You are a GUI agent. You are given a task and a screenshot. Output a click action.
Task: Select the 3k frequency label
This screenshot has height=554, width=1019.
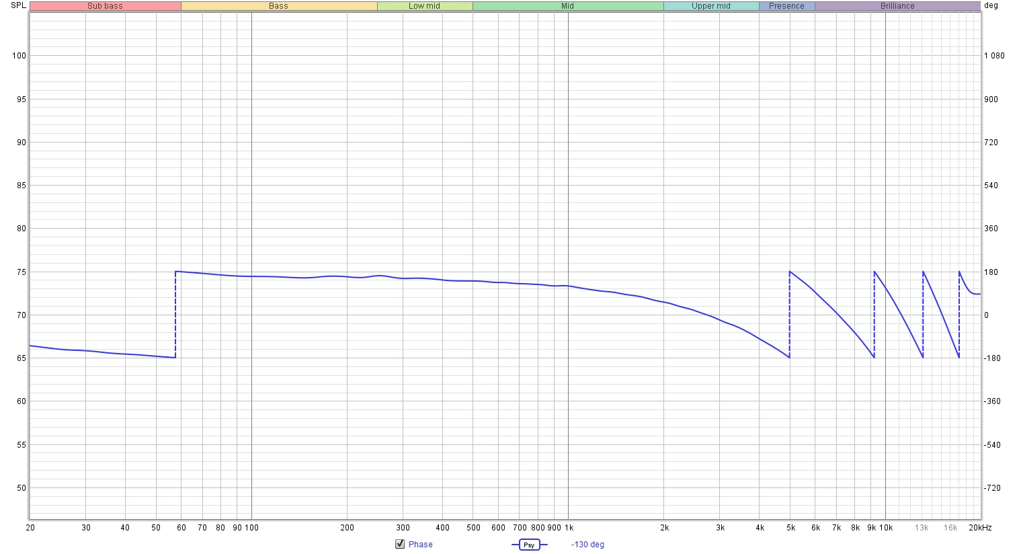[x=720, y=528]
